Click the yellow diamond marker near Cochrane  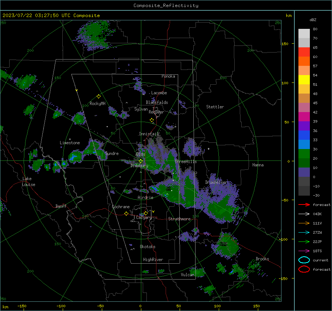point(126,214)
